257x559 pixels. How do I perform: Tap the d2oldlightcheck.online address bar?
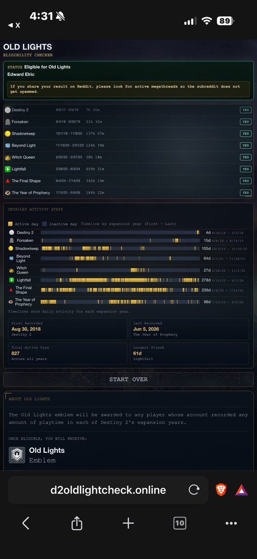pyautogui.click(x=108, y=490)
